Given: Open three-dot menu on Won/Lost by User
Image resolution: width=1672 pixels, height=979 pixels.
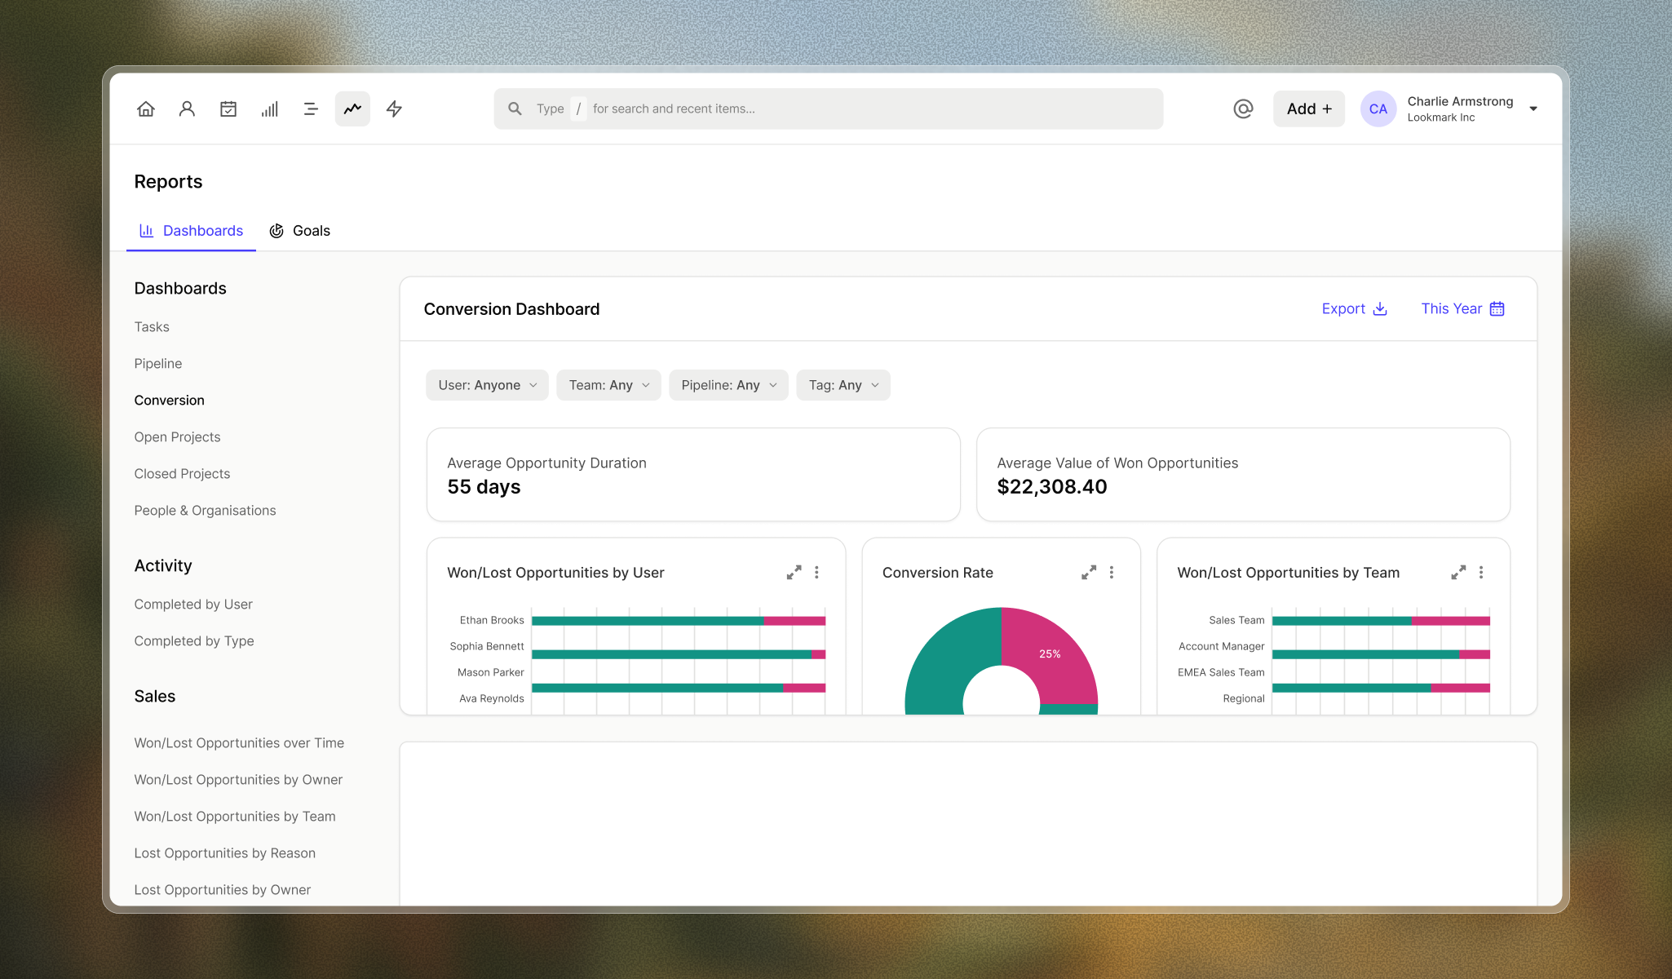Looking at the screenshot, I should [x=816, y=573].
